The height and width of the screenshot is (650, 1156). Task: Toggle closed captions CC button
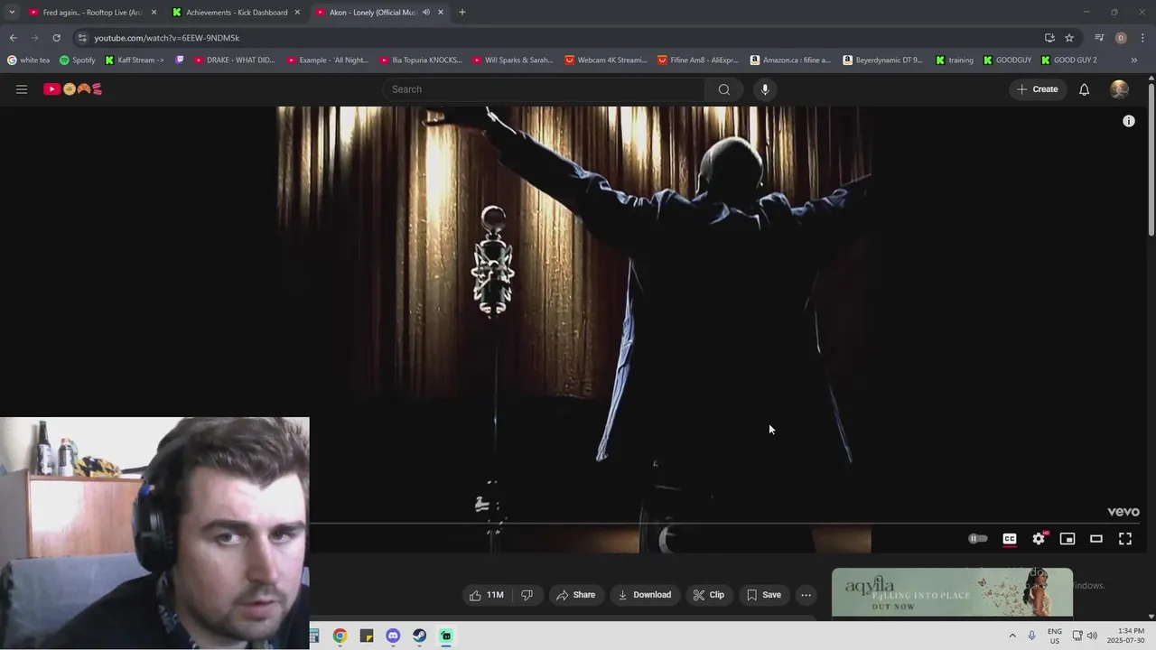coord(1010,539)
